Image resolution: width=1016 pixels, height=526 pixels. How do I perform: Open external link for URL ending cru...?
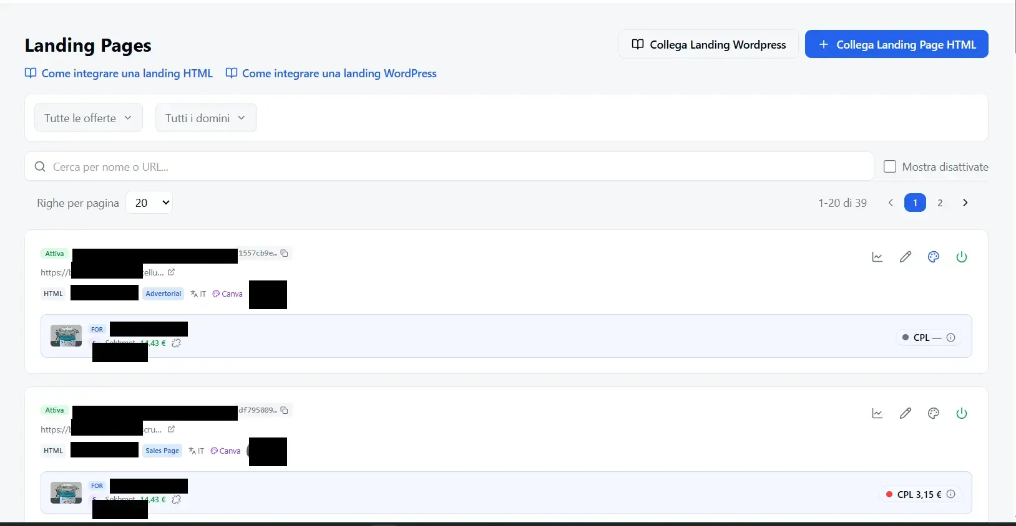(x=171, y=429)
